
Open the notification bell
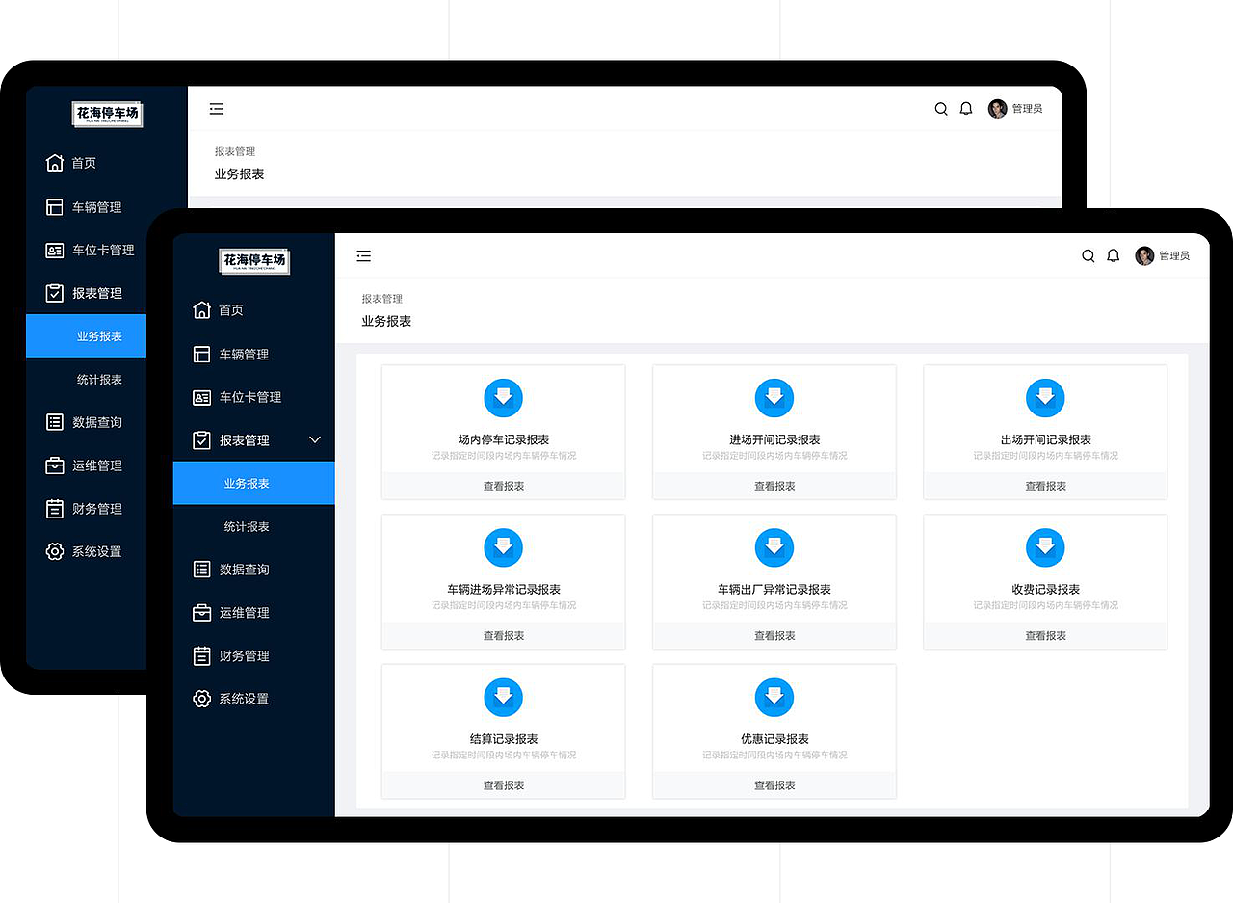[1113, 255]
